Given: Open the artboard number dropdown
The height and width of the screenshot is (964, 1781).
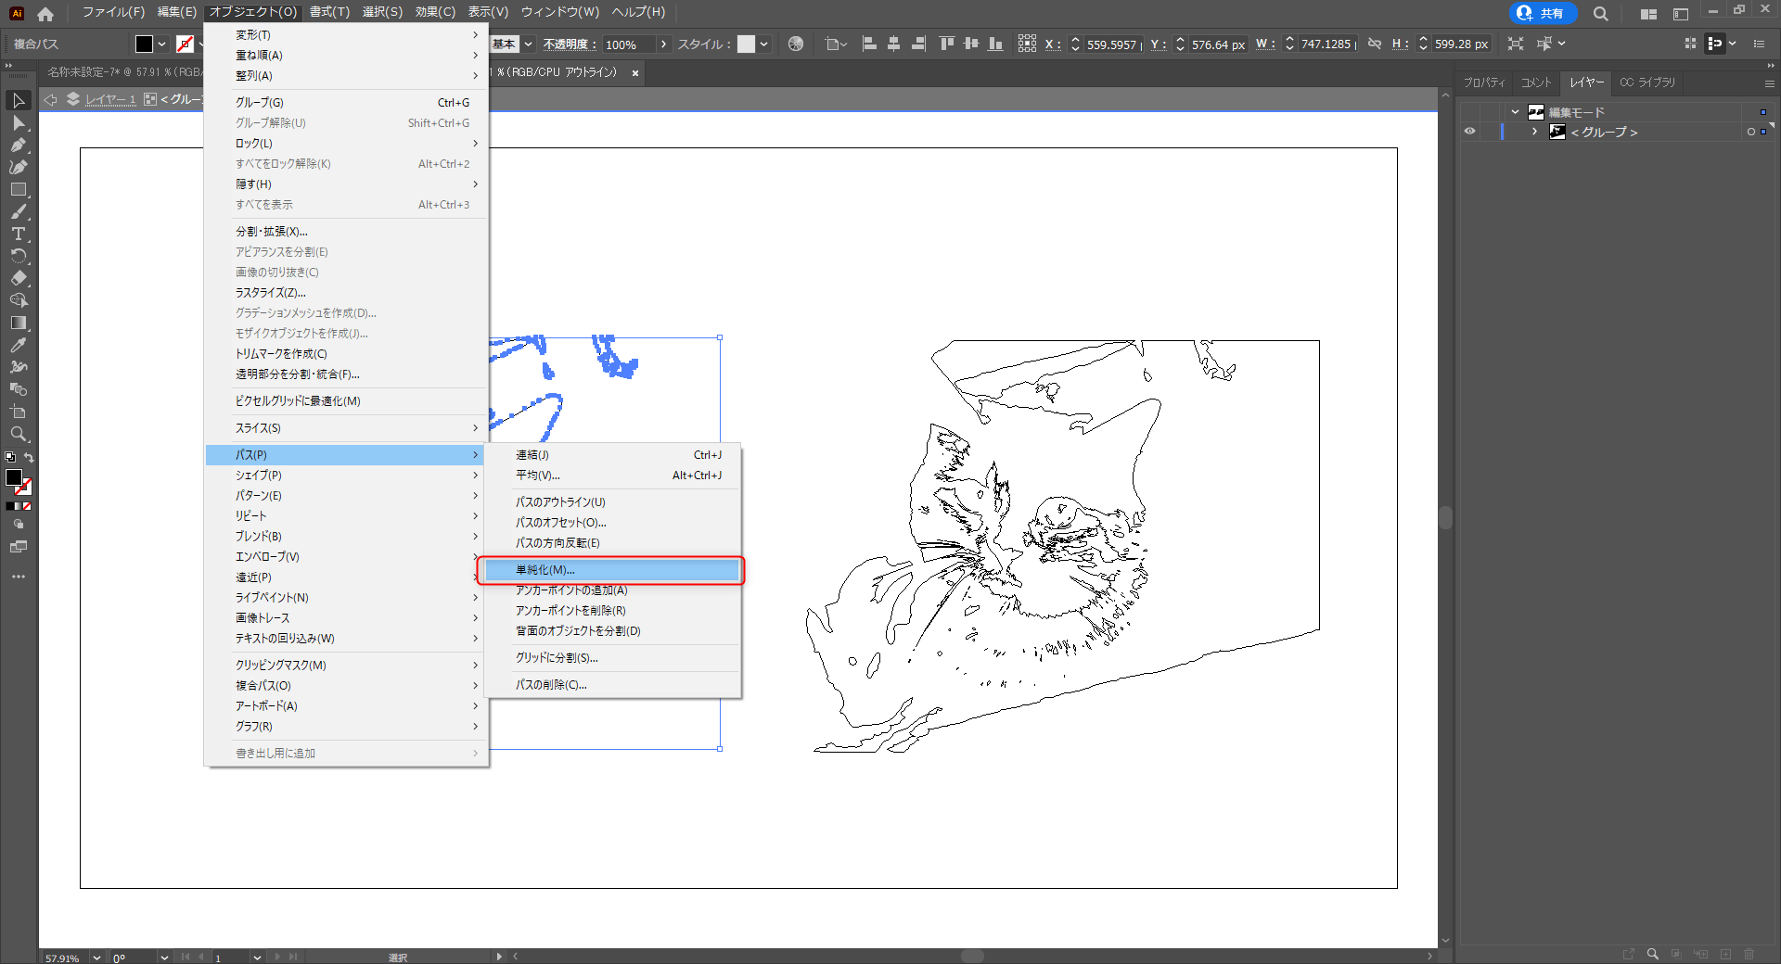Looking at the screenshot, I should pos(257,958).
